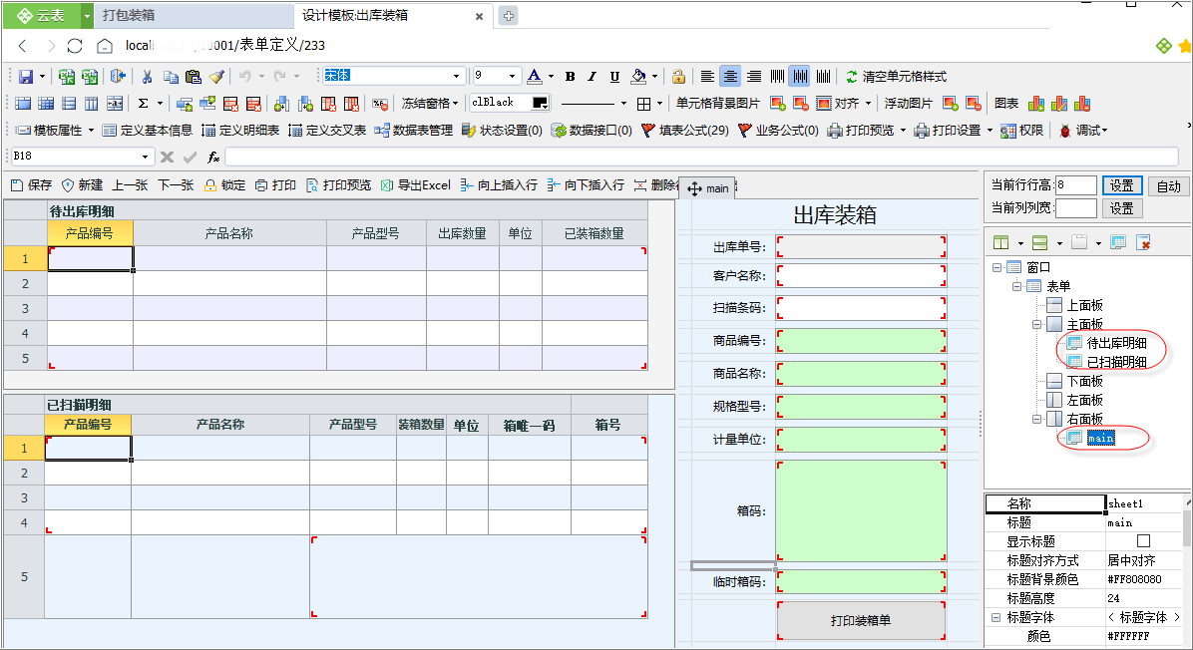Open the 宋体 font name dropdown
The height and width of the screenshot is (650, 1193).
[457, 76]
